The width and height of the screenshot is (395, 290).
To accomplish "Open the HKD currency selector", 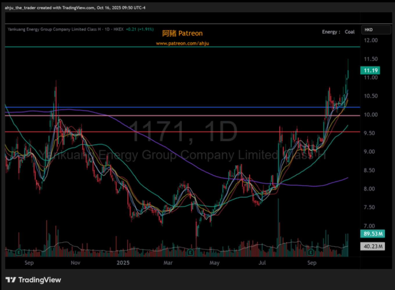I will [x=376, y=30].
